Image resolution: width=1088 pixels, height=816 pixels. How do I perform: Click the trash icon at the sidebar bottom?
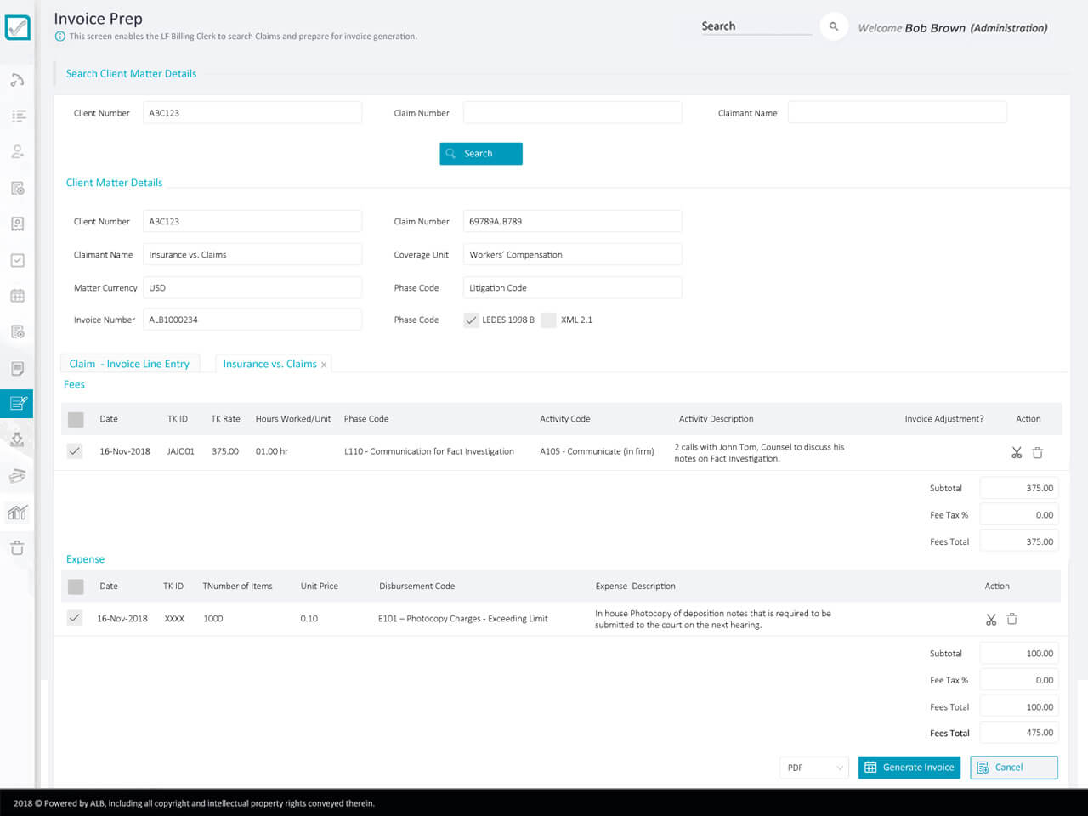17,548
